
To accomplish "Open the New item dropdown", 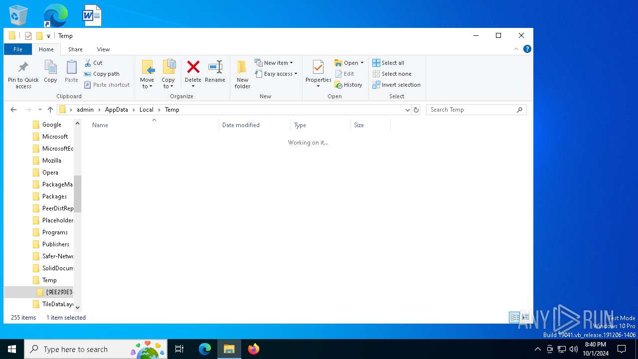I will [274, 63].
